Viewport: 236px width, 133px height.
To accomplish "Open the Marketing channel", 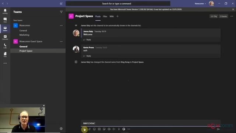I will click(x=24, y=35).
